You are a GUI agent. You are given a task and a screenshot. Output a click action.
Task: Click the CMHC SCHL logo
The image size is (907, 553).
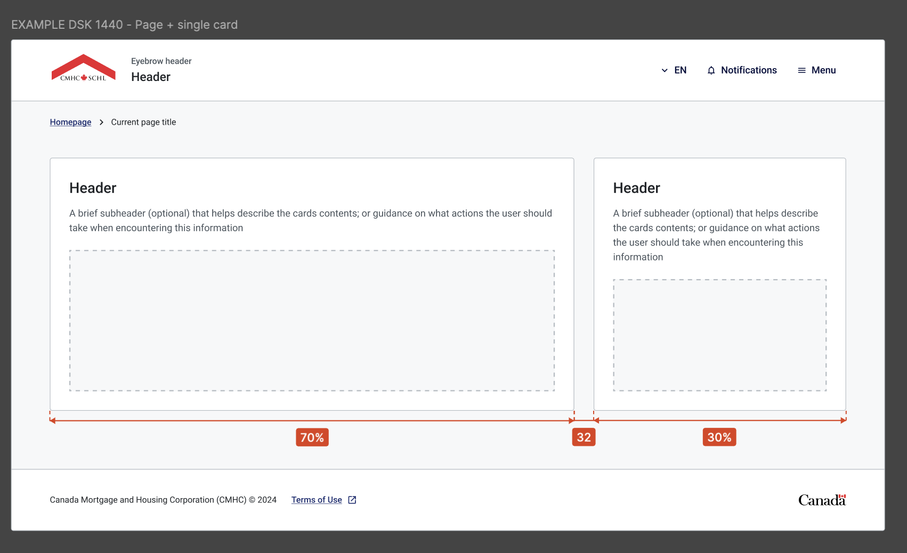coord(83,68)
